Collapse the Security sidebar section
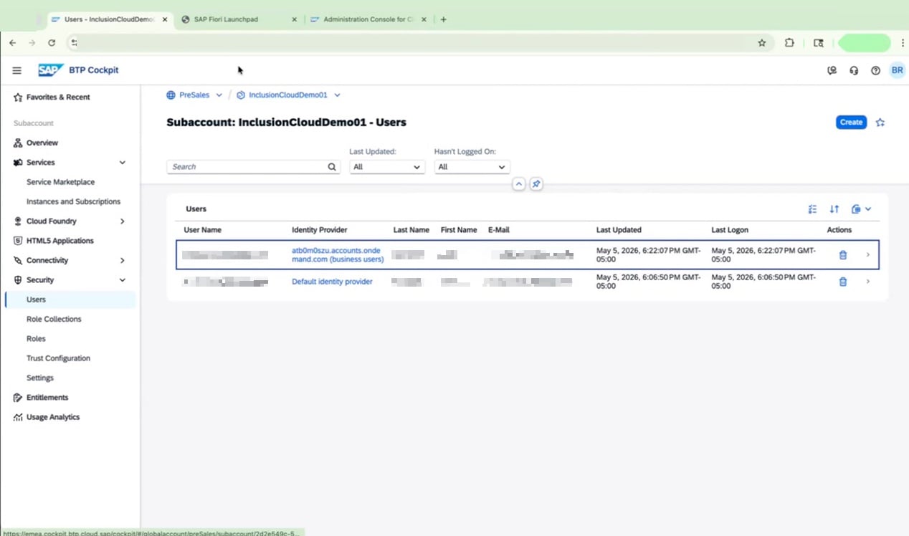This screenshot has width=909, height=536. coord(123,280)
